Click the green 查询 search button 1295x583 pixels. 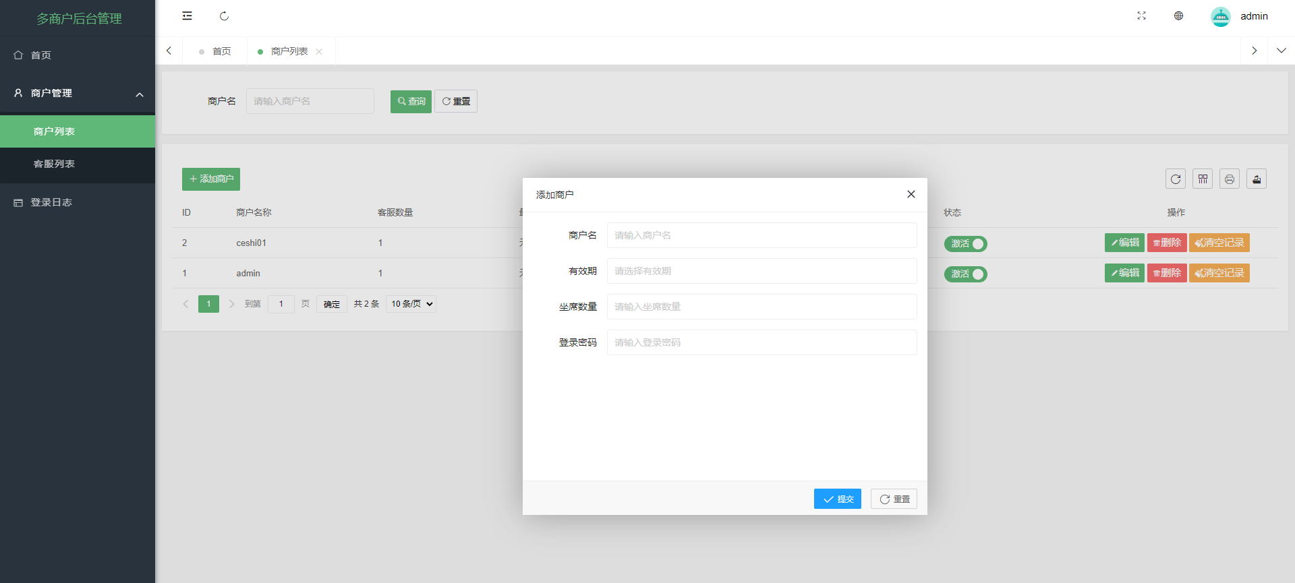[411, 101]
